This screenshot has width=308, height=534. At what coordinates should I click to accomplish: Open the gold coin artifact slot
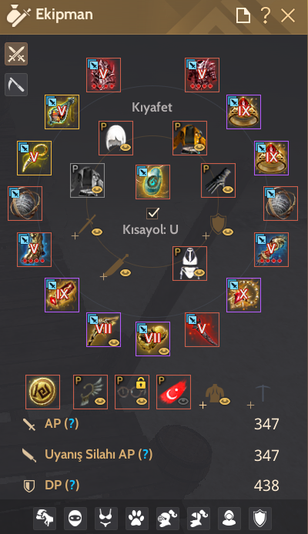click(42, 392)
